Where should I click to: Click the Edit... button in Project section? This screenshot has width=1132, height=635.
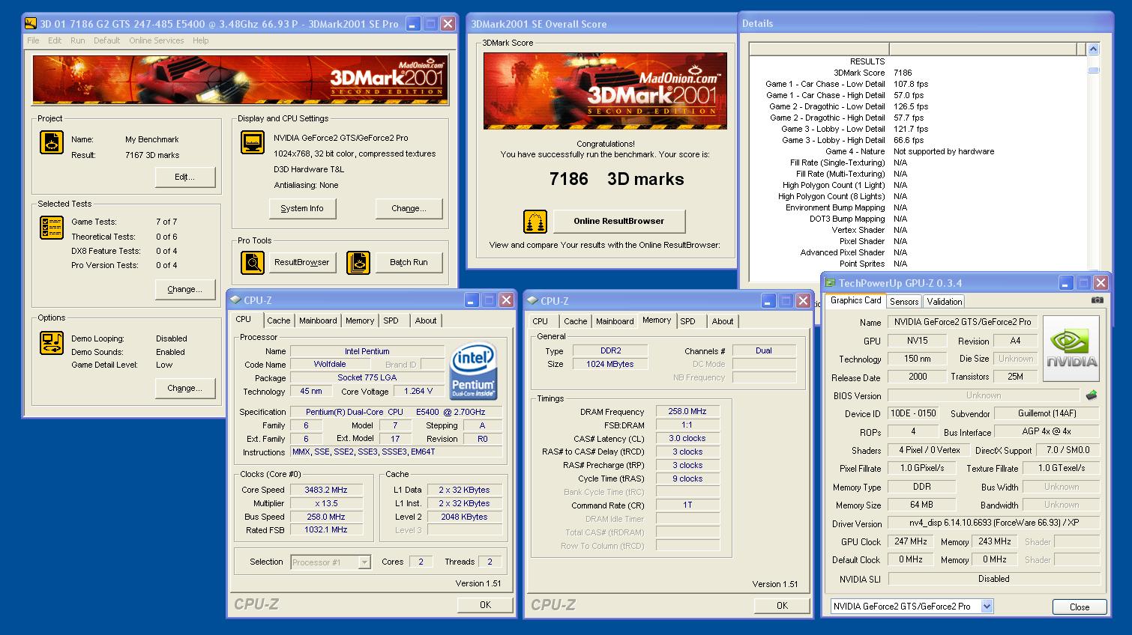pyautogui.click(x=184, y=177)
